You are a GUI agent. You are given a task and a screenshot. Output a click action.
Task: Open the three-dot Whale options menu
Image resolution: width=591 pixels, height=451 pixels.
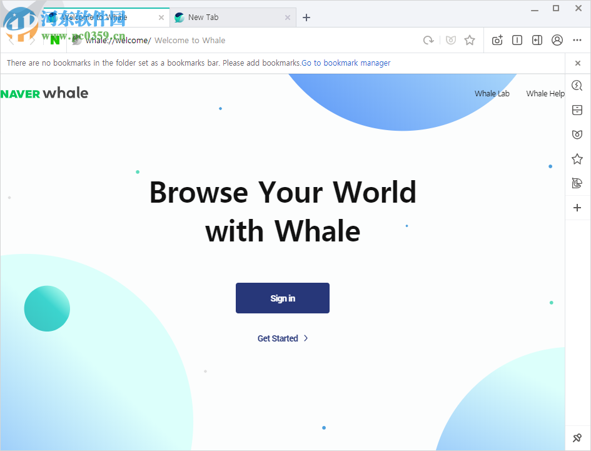577,40
